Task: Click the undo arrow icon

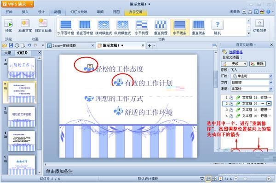Action: 29,45
